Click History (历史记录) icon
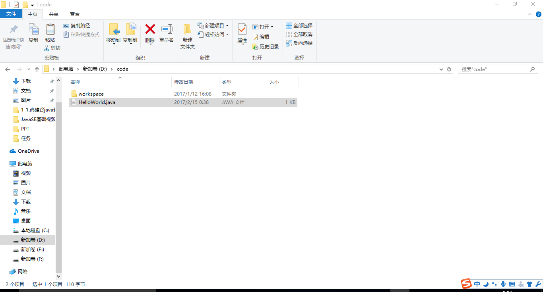Image resolution: width=543 pixels, height=292 pixels. coord(255,47)
